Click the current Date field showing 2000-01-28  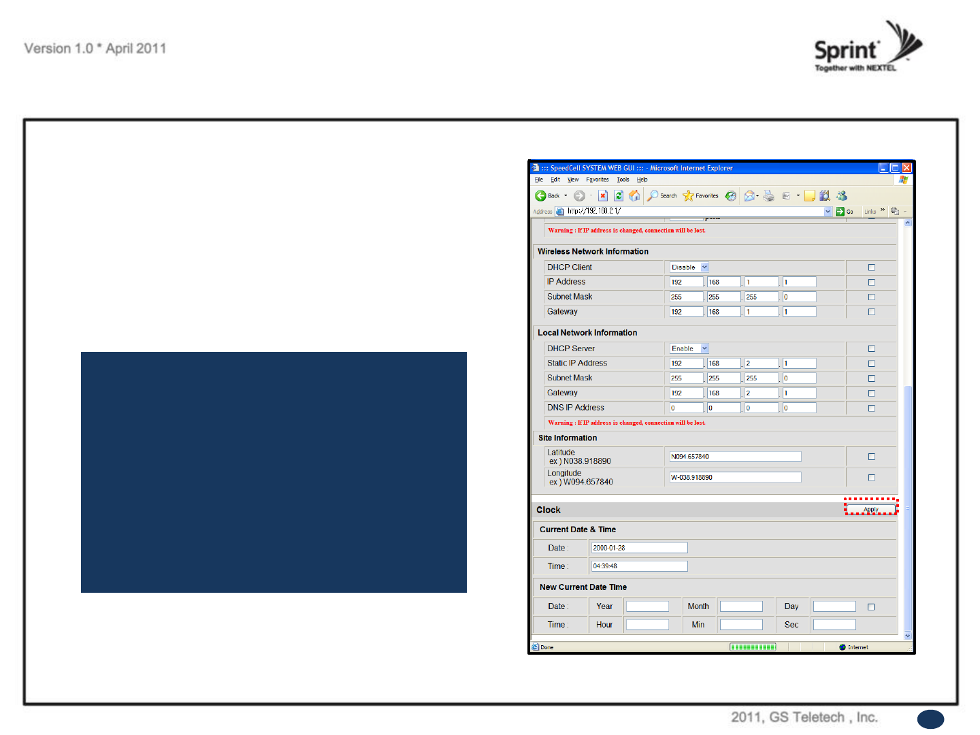click(640, 548)
